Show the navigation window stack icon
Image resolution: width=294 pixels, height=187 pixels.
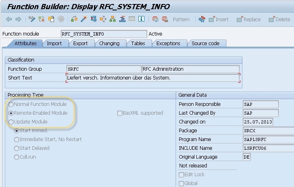pyautogui.click(x=122, y=19)
